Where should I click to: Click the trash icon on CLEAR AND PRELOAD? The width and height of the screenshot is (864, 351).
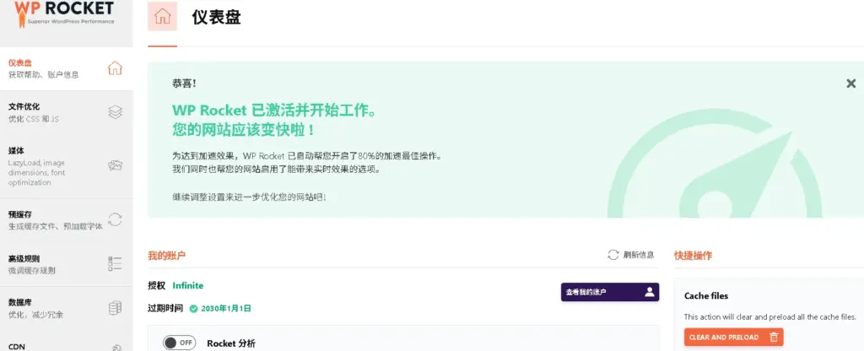click(773, 337)
